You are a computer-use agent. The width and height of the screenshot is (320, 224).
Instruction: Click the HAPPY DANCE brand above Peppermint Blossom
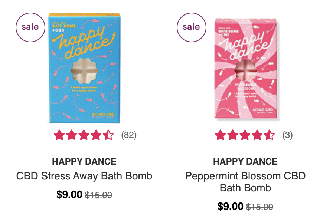click(x=245, y=162)
